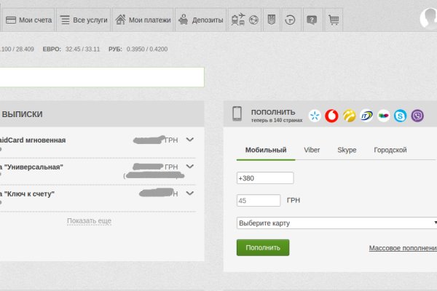Expand the "Ключ к счету" statement row
Screen dimensions: 437x291
pos(191,194)
